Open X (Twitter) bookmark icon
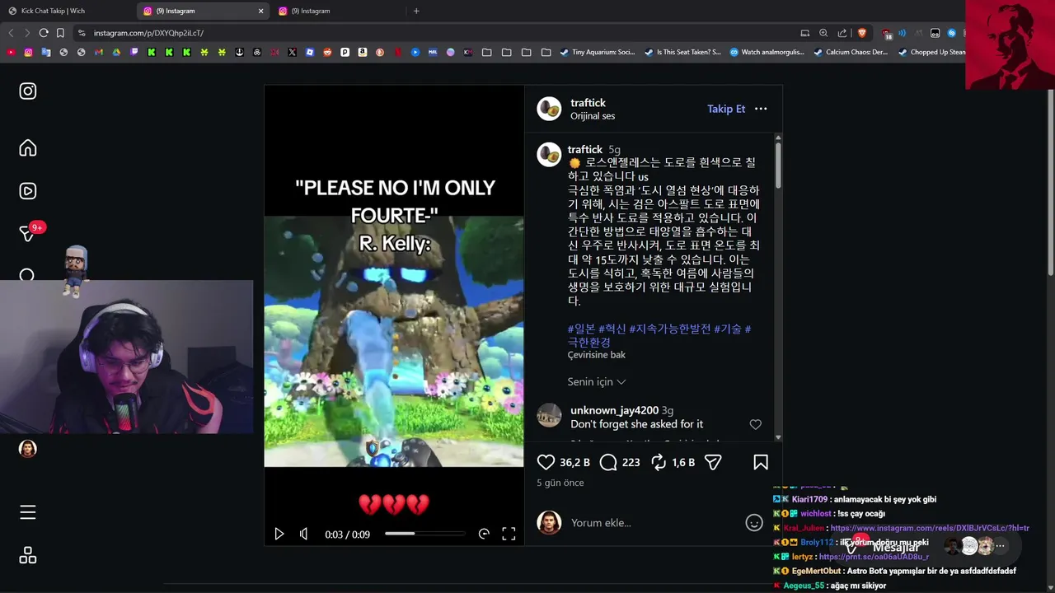The height and width of the screenshot is (593, 1055). click(x=292, y=52)
